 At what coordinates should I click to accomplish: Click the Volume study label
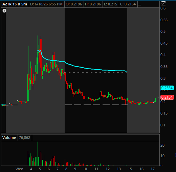(9, 138)
